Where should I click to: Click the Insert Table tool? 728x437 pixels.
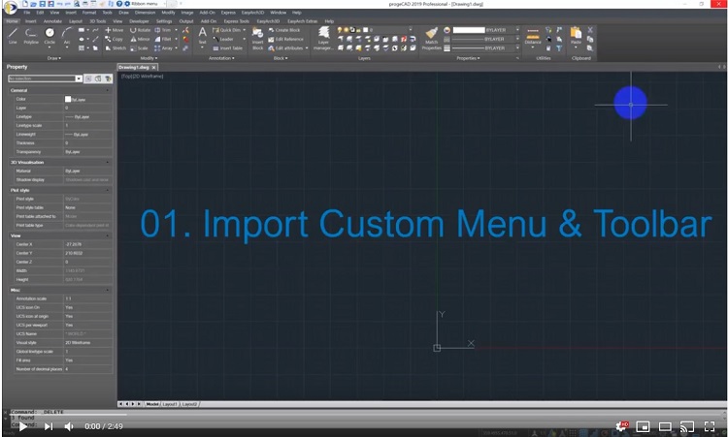227,47
